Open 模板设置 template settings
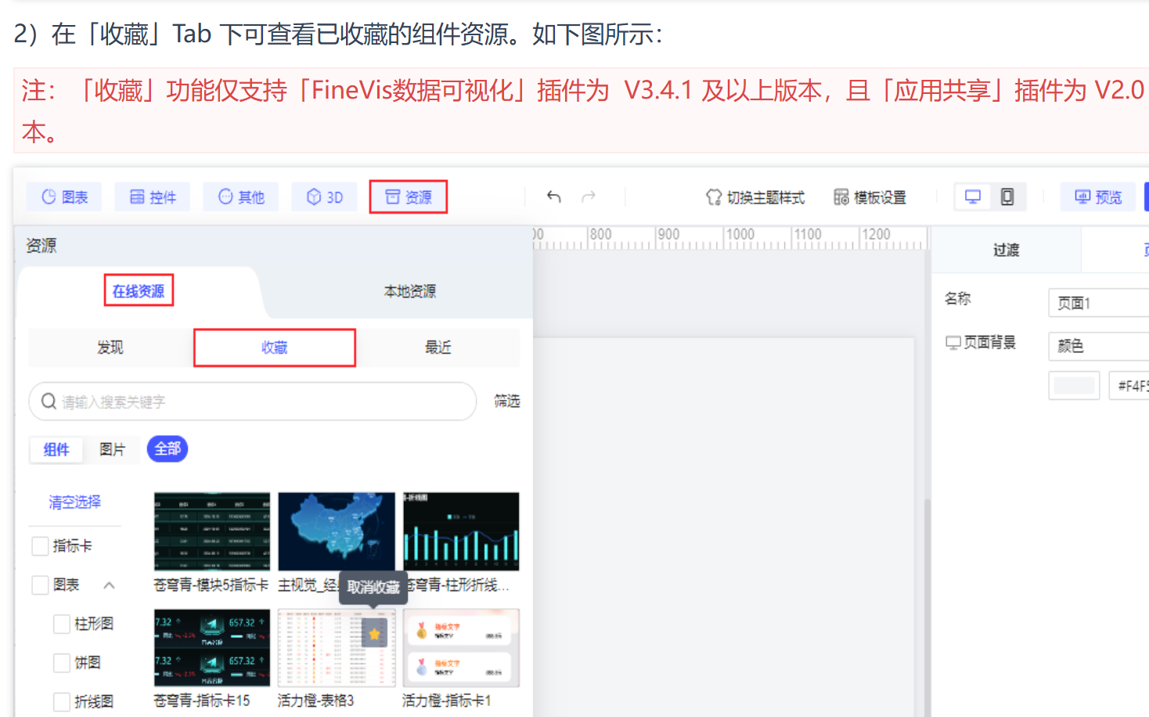Image resolution: width=1149 pixels, height=717 pixels. click(870, 197)
